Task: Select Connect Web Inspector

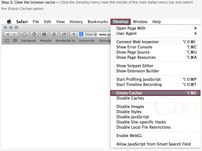Action: tap(156, 42)
